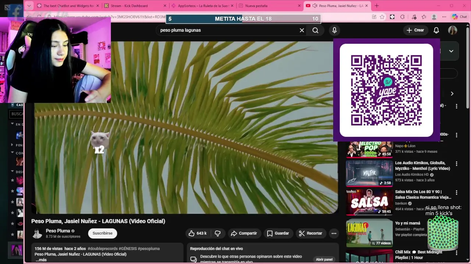471x264 pixels.
Task: Switch to AppSorteos La Ruleta tab
Action: 203,5
